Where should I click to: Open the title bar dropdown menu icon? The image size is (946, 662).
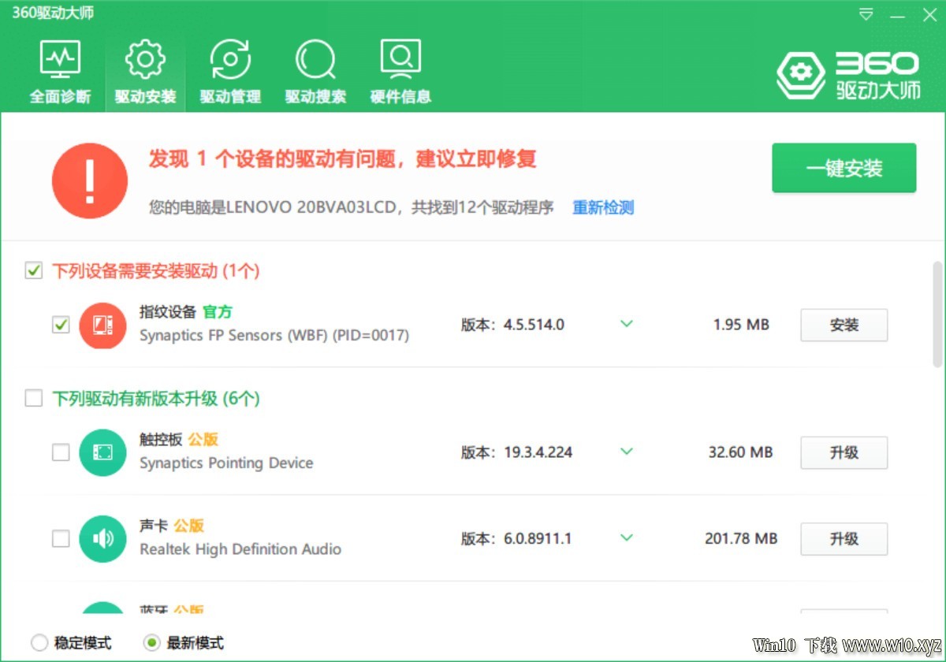(866, 14)
